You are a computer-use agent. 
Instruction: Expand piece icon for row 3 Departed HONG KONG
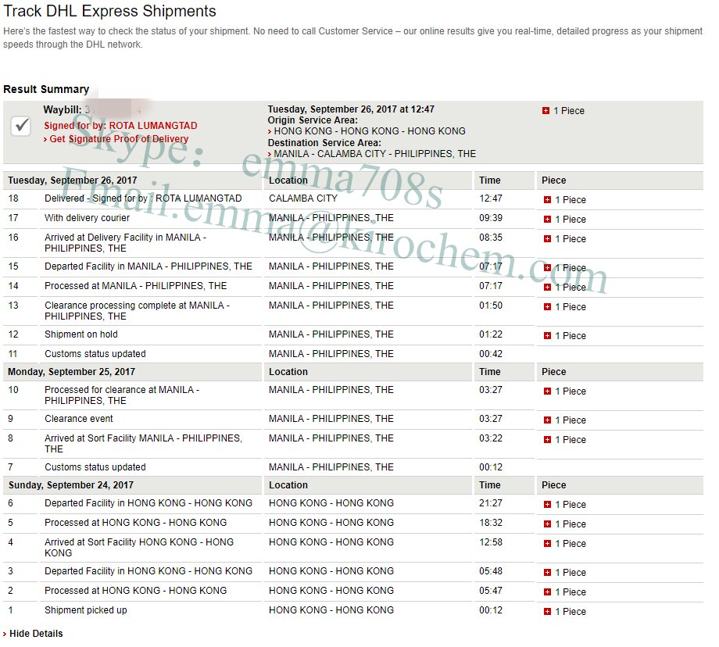(x=547, y=572)
